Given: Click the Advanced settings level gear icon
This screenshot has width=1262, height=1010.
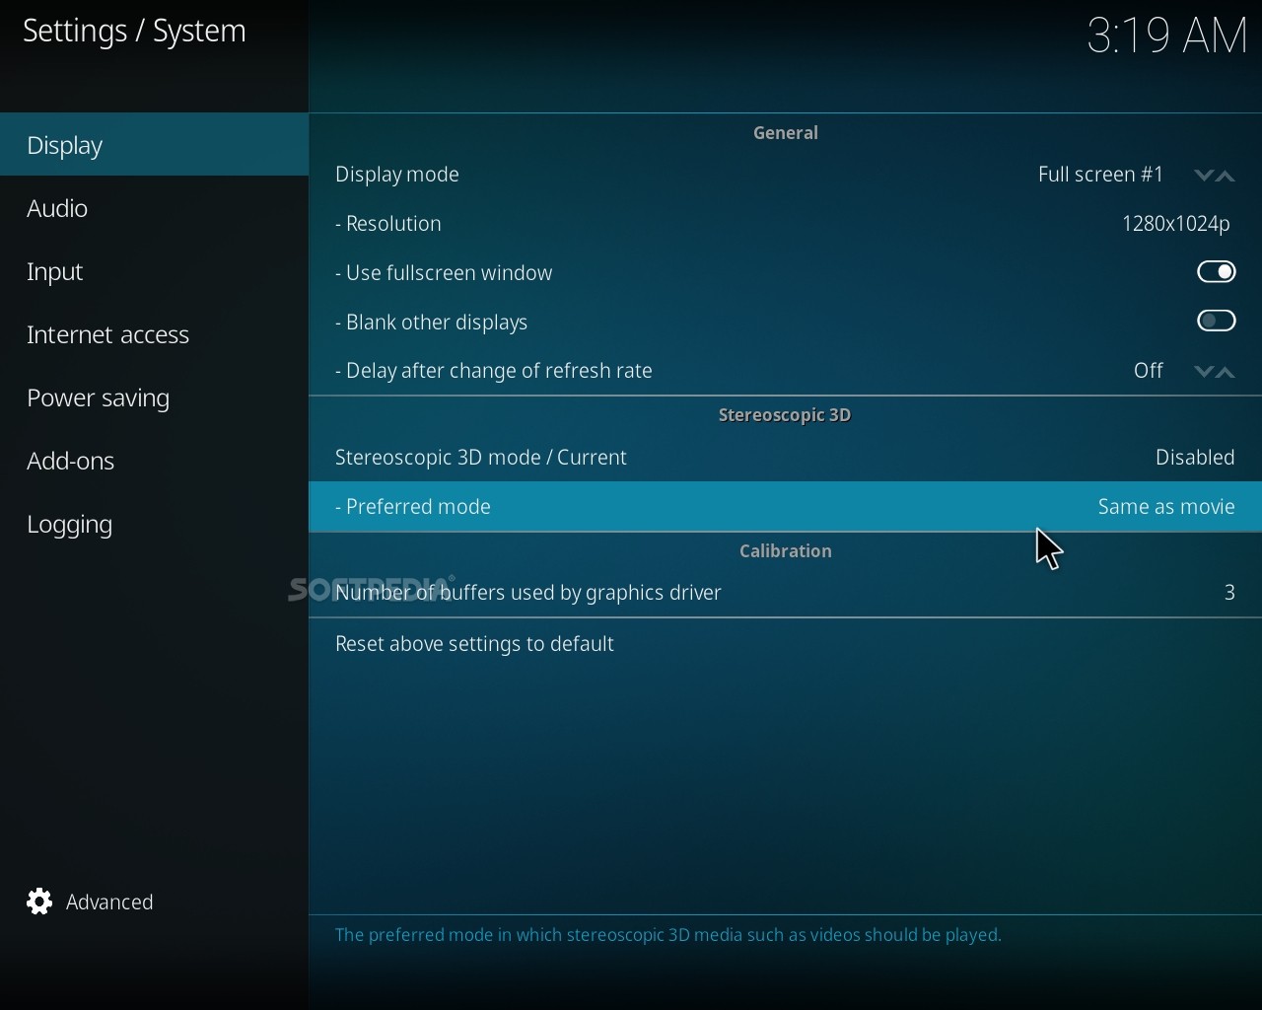Looking at the screenshot, I should click(39, 902).
